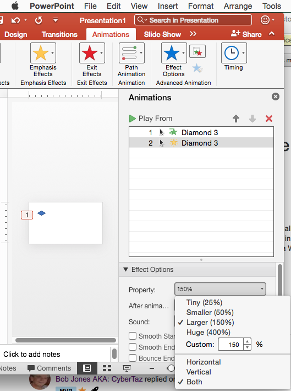Collapse the Effect Options section triangle
The width and height of the screenshot is (291, 391).
125,270
